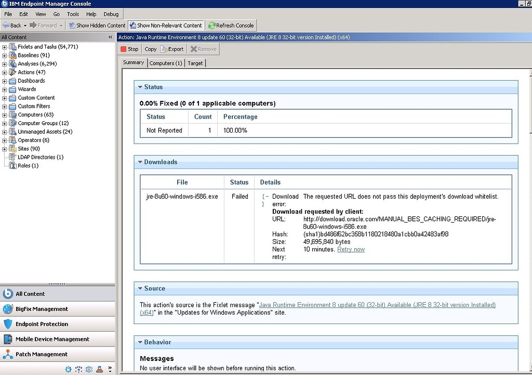Click the Refresh Console toolbar button
Screen dimensions: 532x375
(231, 25)
